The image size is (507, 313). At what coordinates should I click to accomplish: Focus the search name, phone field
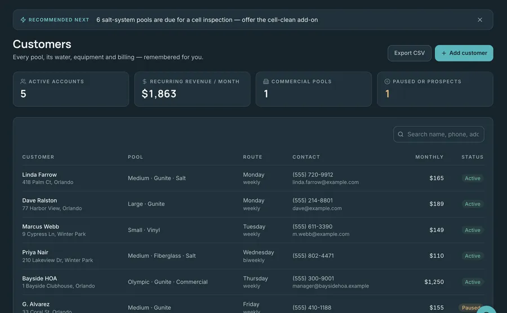click(x=439, y=134)
